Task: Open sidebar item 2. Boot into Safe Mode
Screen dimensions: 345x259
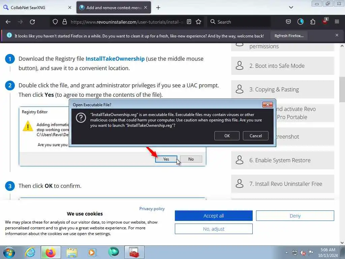Action: pyautogui.click(x=283, y=66)
